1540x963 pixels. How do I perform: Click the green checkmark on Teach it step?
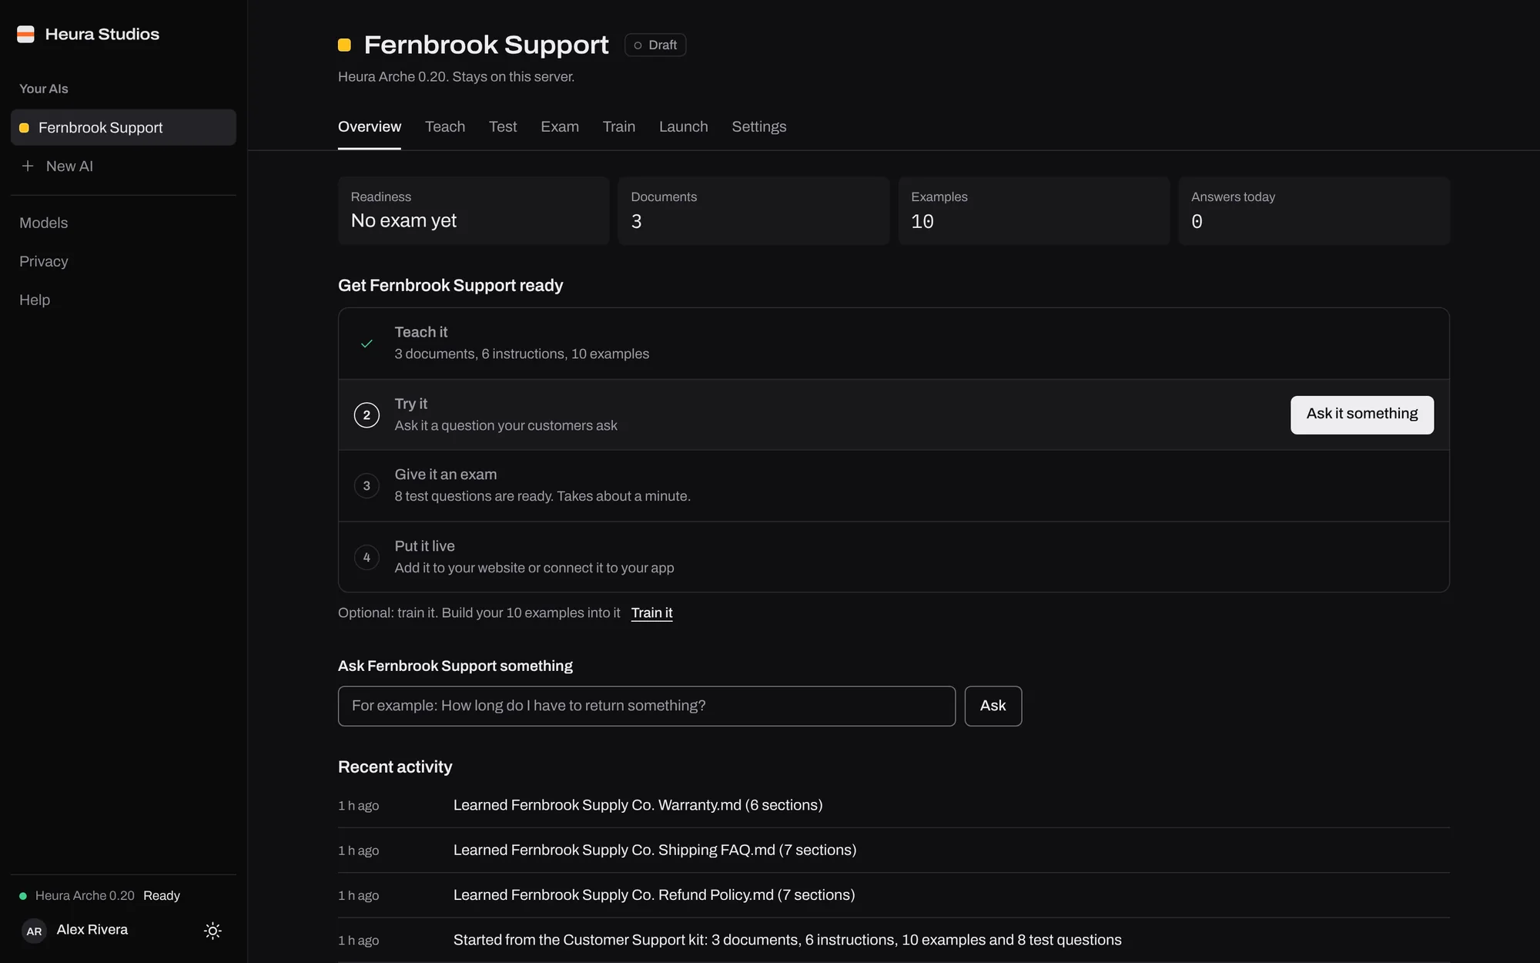[x=367, y=344]
